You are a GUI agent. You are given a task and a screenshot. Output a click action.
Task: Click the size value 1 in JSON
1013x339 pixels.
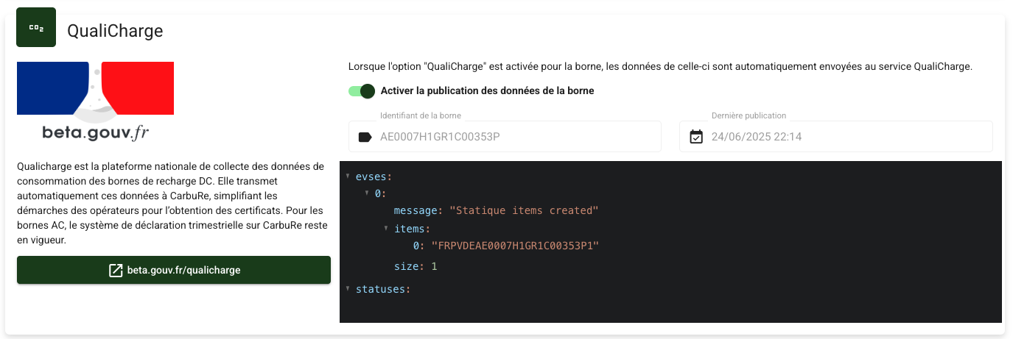click(x=434, y=266)
